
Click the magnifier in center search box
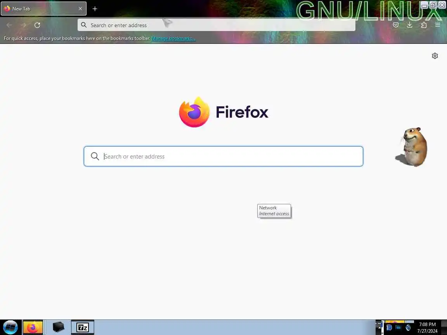(x=95, y=156)
